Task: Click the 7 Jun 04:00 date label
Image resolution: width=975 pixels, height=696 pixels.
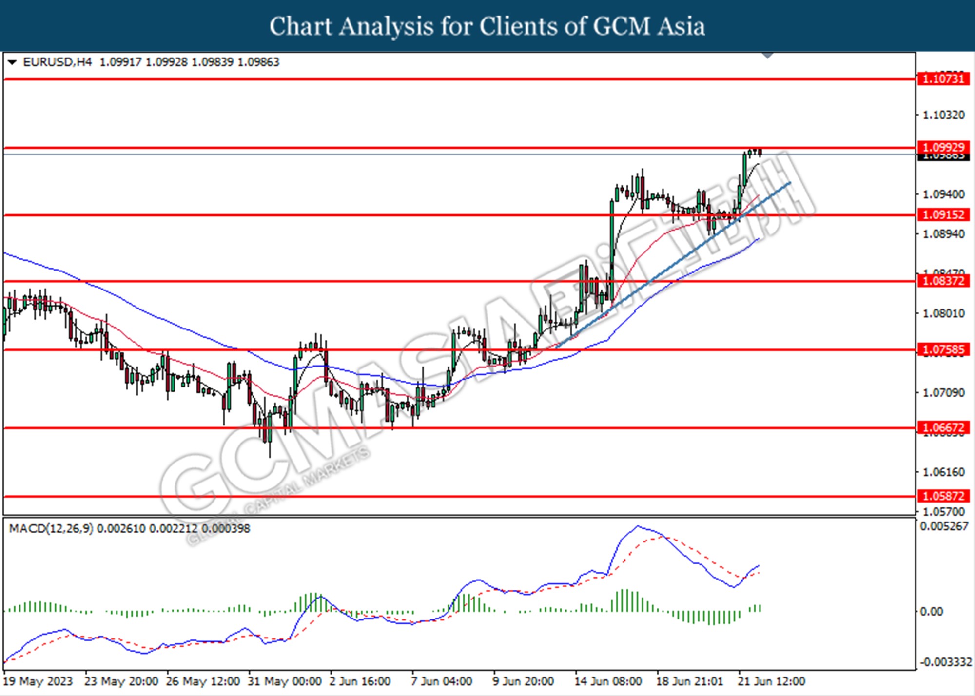Action: [441, 681]
